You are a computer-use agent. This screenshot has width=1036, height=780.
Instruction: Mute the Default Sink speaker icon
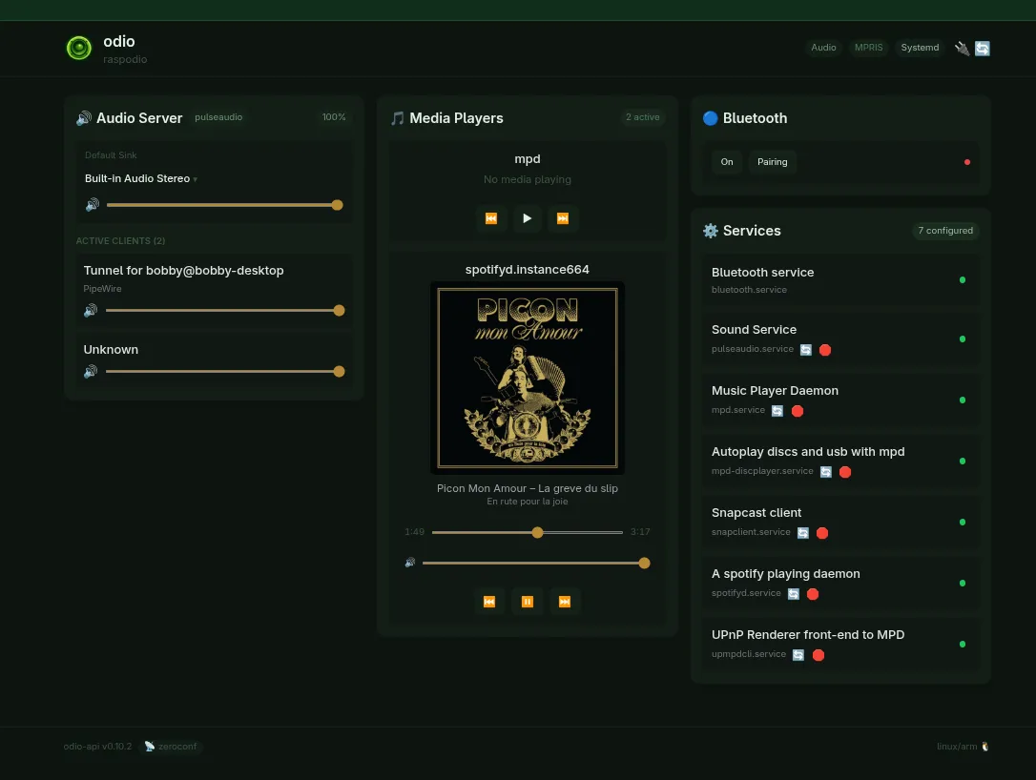(92, 204)
